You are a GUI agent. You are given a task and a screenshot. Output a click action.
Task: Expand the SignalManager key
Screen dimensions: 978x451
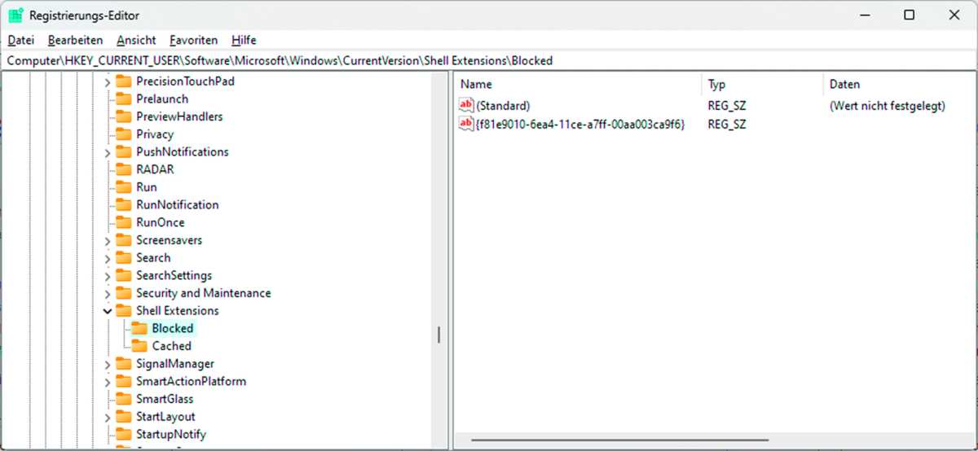(108, 364)
